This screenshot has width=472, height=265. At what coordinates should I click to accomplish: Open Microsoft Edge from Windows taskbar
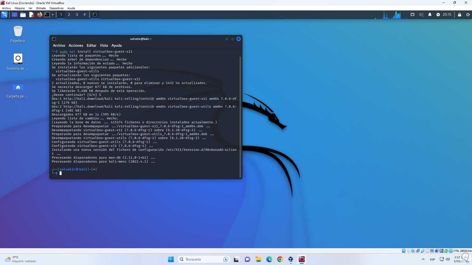(x=269, y=259)
